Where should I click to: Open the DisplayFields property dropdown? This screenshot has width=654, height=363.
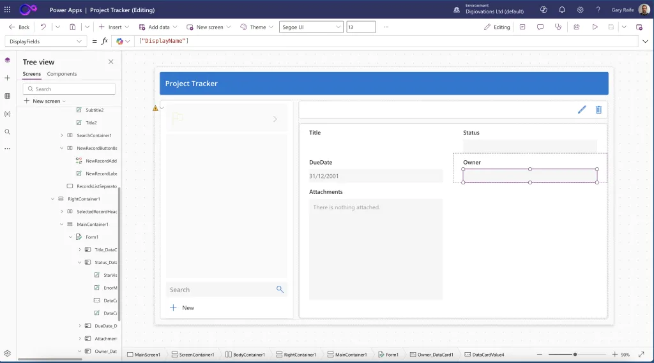pyautogui.click(x=46, y=41)
